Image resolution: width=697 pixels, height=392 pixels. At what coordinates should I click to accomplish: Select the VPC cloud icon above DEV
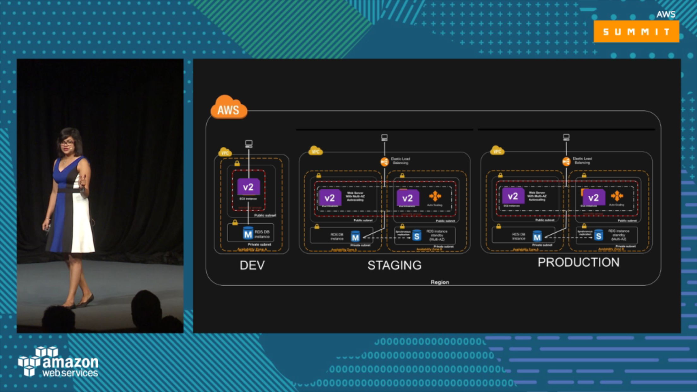coord(225,152)
